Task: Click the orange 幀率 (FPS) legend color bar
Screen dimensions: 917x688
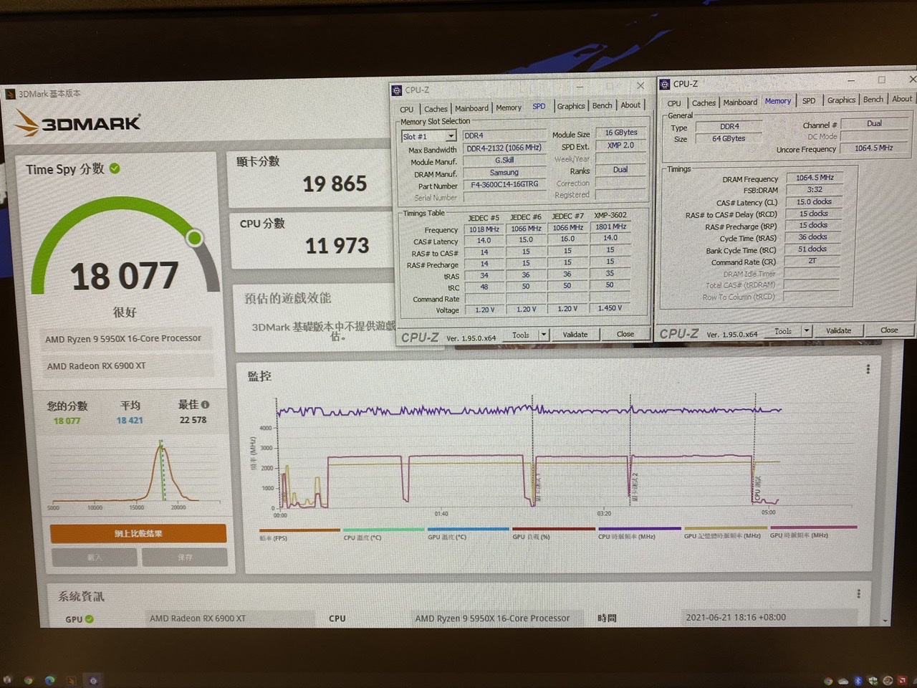Action: (x=299, y=530)
